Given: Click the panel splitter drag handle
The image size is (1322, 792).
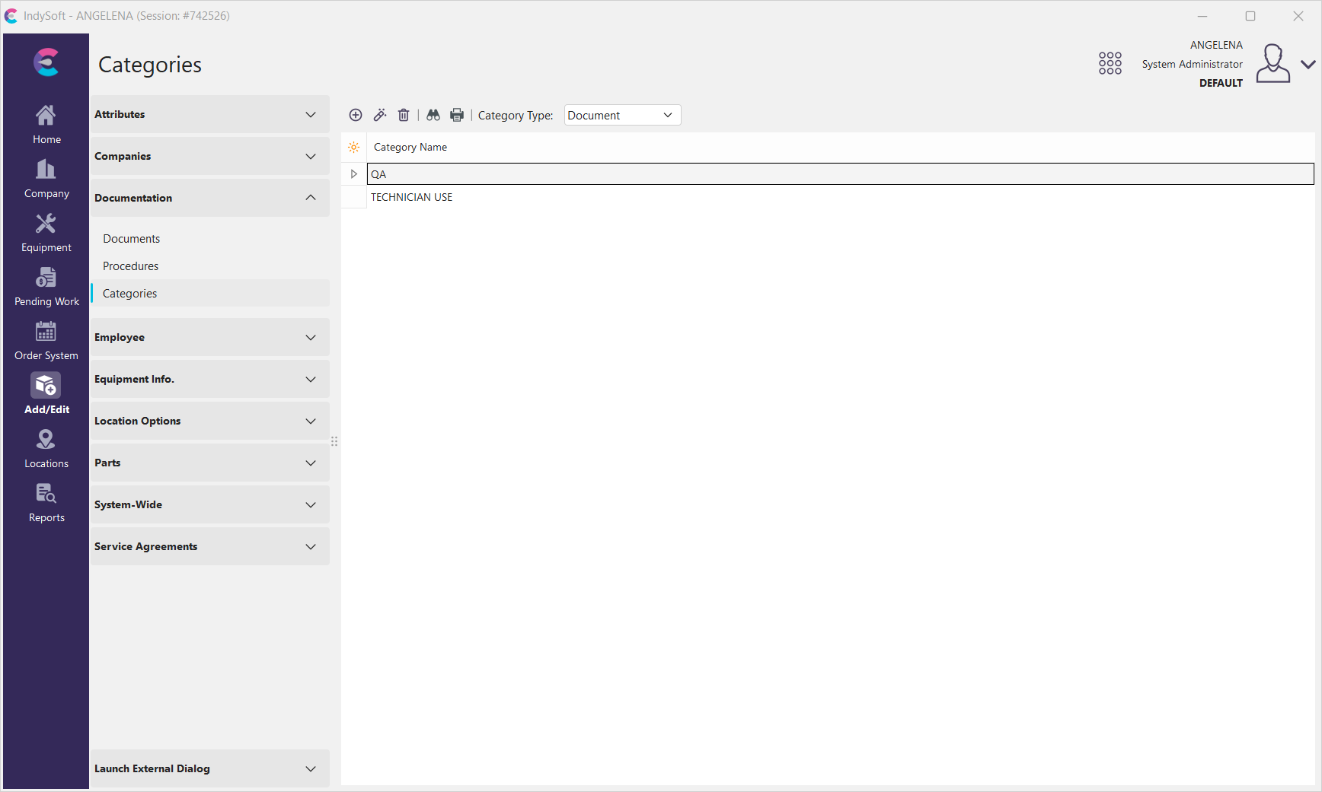Looking at the screenshot, I should point(334,441).
